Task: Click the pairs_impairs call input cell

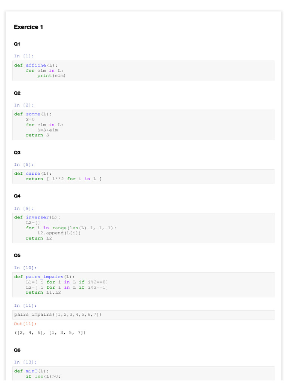Action: 143,315
